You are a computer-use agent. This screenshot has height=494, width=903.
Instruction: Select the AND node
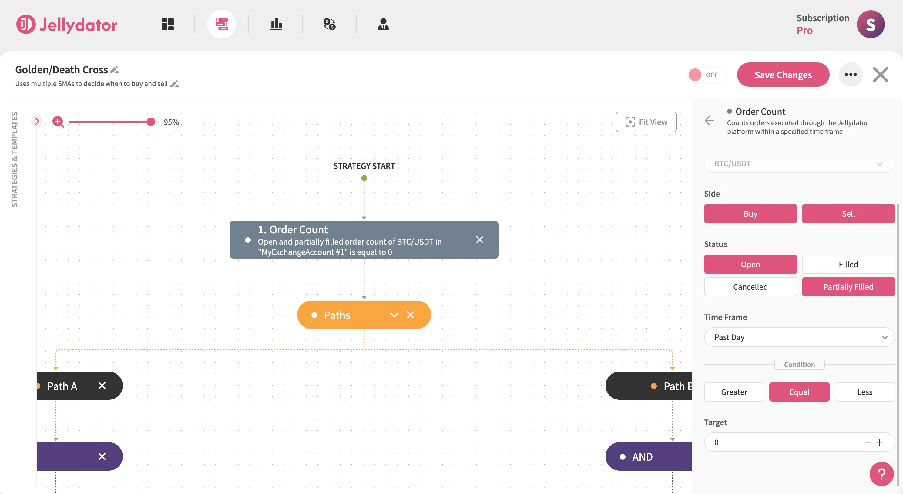click(649, 456)
